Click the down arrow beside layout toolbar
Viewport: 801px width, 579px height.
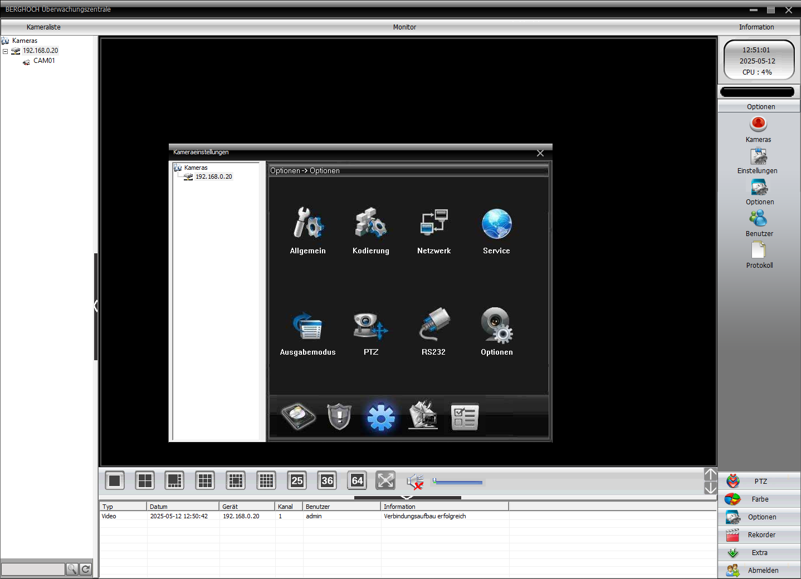point(711,488)
